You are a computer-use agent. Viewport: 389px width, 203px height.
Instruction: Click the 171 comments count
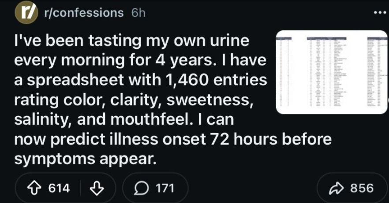tap(166, 188)
